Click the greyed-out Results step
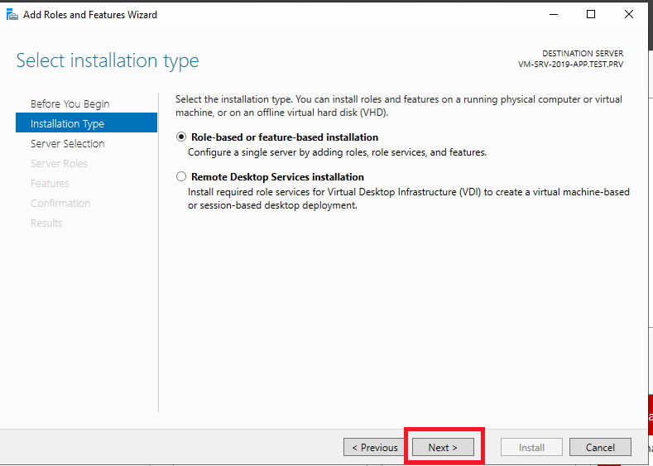This screenshot has height=466, width=653. coord(46,223)
